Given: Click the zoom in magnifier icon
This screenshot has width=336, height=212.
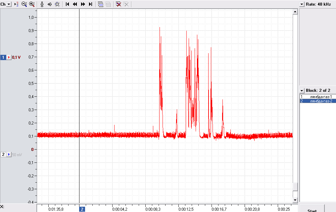Looking at the screenshot, I should (32, 4).
